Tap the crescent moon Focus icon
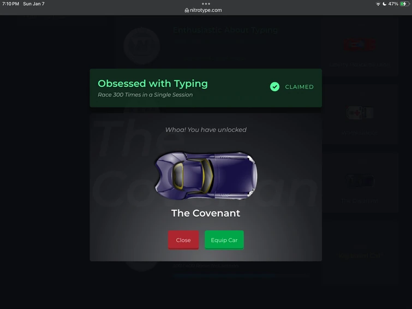This screenshot has height=309, width=412. (x=384, y=4)
